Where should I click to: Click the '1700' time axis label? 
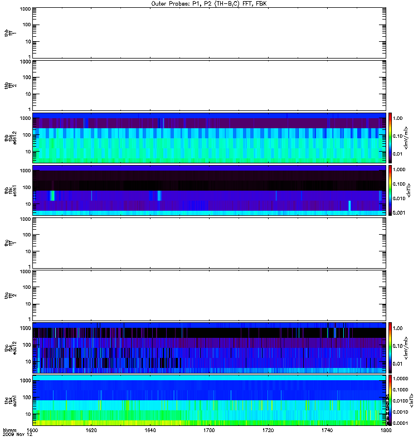click(209, 430)
